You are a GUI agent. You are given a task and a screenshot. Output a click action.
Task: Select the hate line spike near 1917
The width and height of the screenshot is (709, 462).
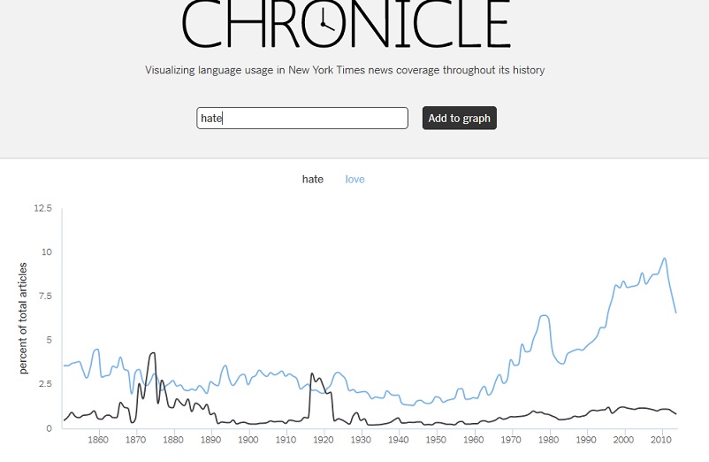point(311,373)
